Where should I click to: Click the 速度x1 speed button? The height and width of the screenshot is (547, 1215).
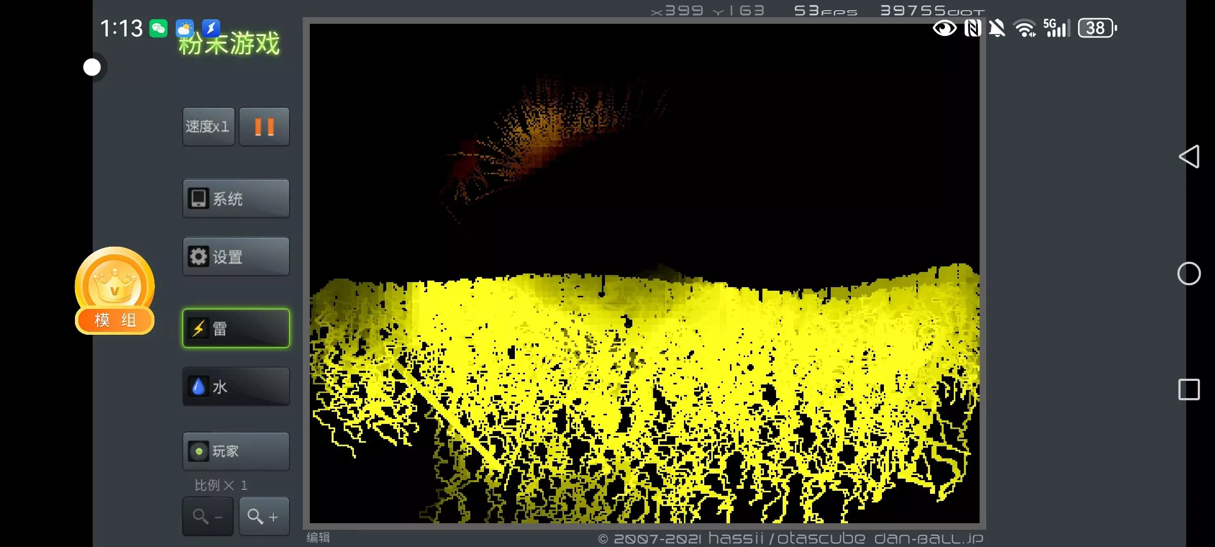coord(208,127)
